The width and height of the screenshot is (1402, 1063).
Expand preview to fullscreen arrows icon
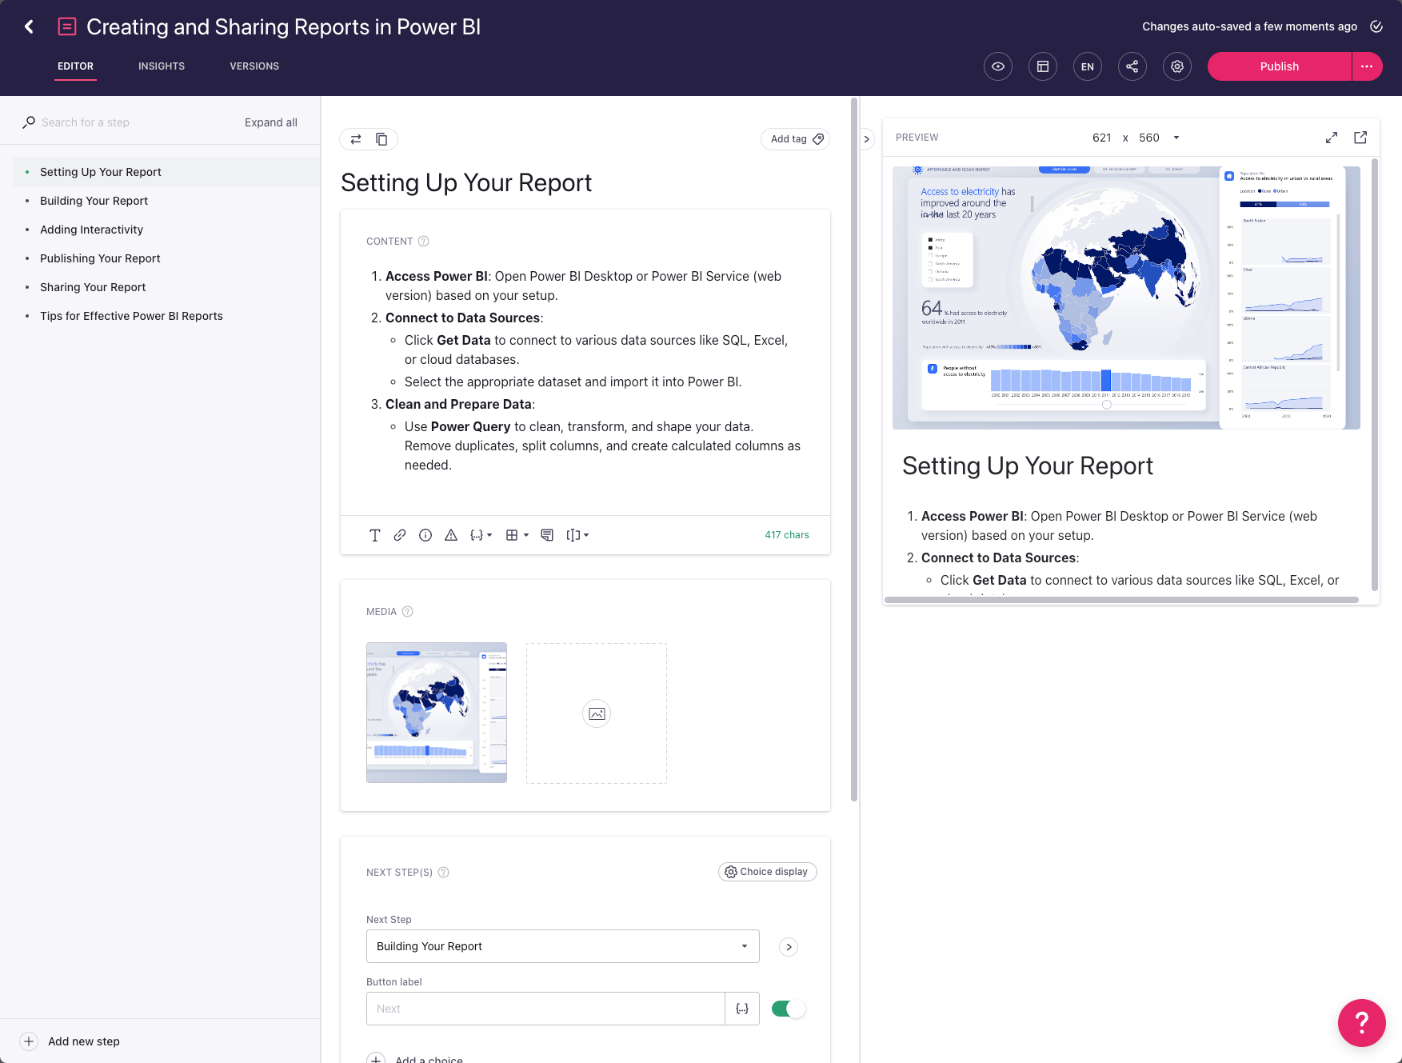[x=1332, y=138]
